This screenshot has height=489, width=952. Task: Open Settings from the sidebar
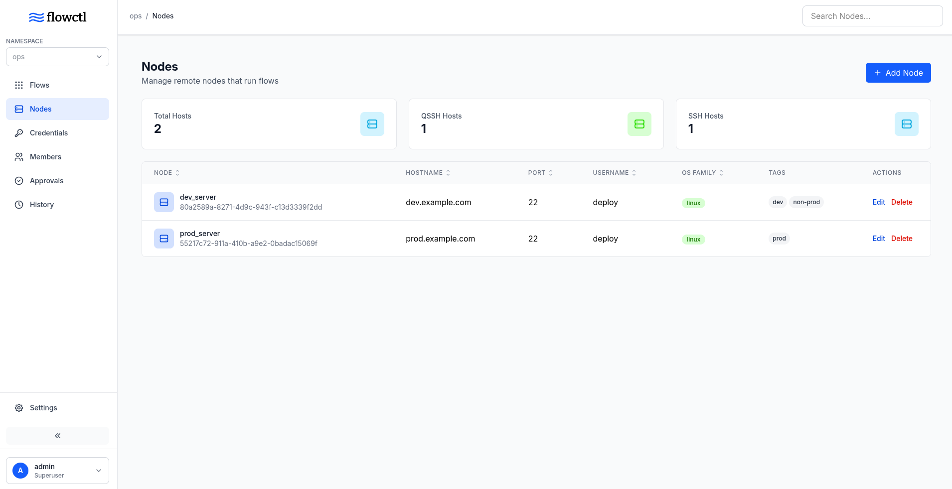(x=43, y=408)
